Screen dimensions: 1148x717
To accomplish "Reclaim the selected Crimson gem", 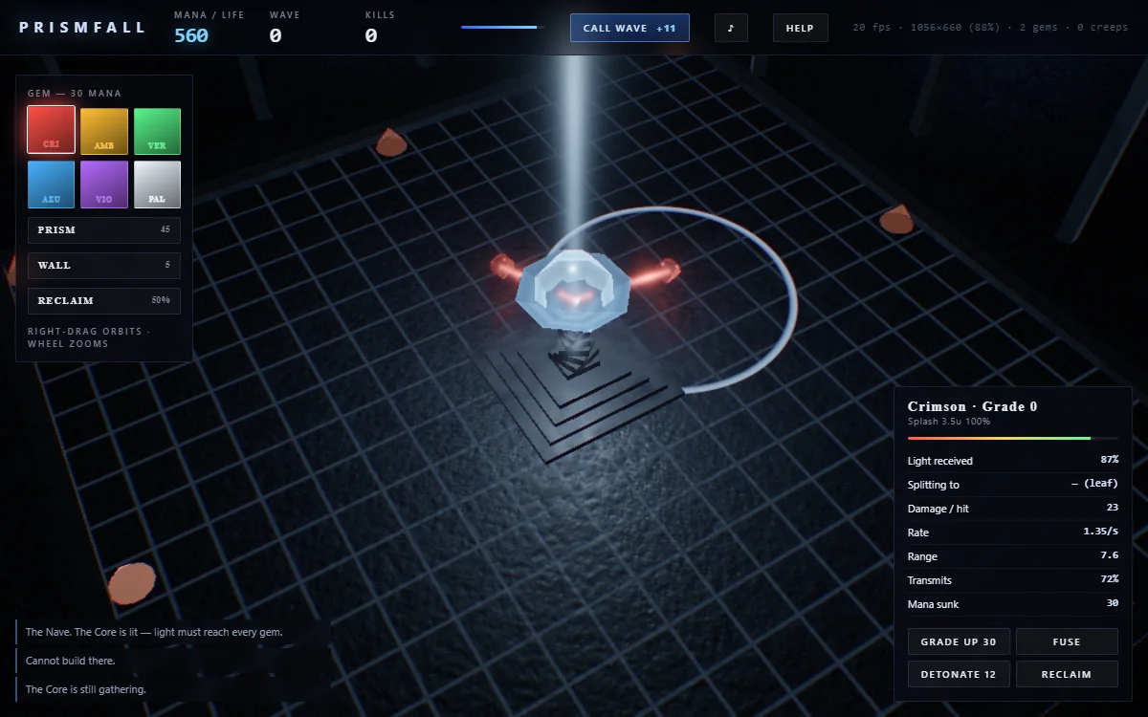I will pyautogui.click(x=1067, y=674).
